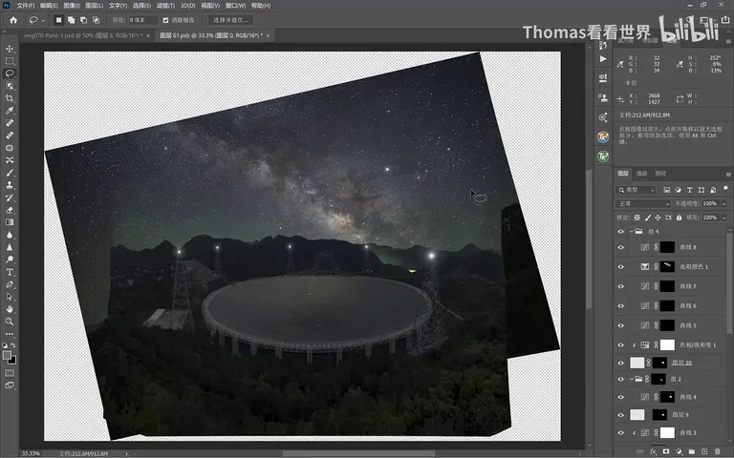
Task: Open the opacity 不透明度 dropdown arrow
Action: (724, 204)
